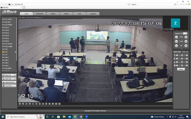
Task: Expand the Open All dropdown arrow
Action: 15,75
